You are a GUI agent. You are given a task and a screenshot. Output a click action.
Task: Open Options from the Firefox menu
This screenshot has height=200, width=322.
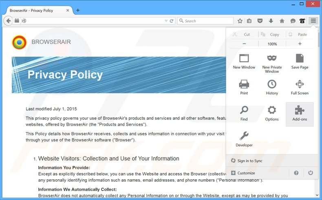272,114
